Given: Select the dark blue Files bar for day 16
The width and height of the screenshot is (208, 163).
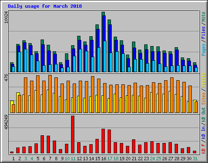Looking at the screenshot, I should coord(104,28).
